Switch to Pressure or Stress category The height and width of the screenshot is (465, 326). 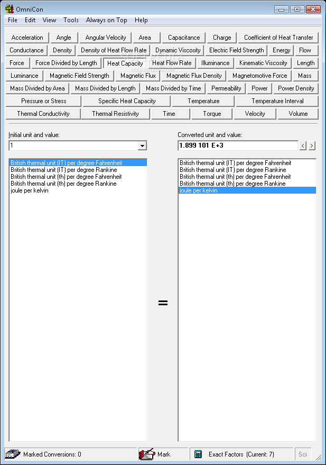coord(43,102)
